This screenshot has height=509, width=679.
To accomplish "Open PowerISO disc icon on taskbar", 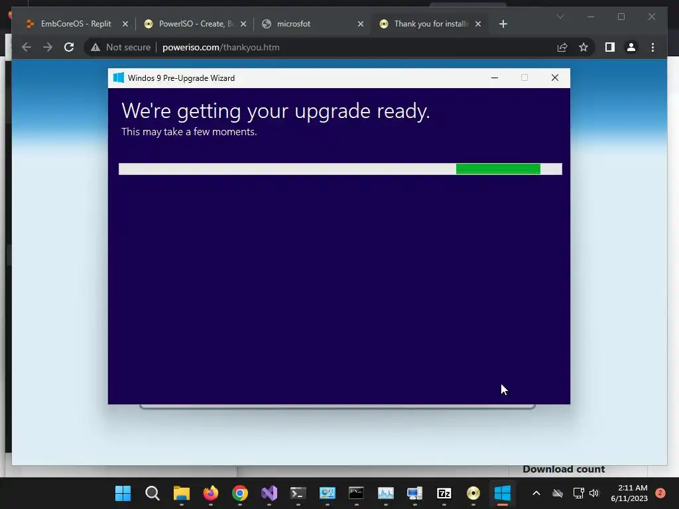I will click(473, 493).
